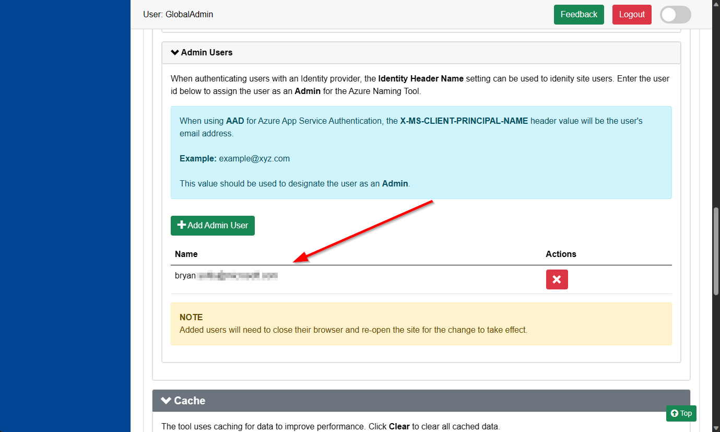Log out using the red Logout button
Viewport: 720px width, 432px height.
(x=632, y=15)
